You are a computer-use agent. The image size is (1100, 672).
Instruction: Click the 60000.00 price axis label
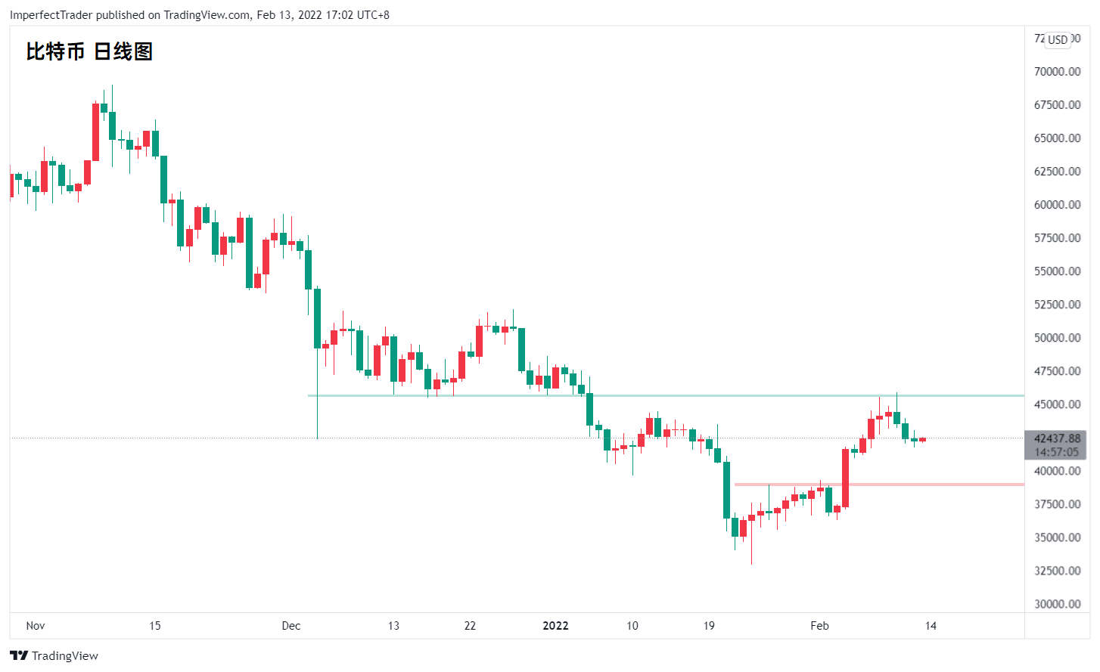pyautogui.click(x=1057, y=205)
